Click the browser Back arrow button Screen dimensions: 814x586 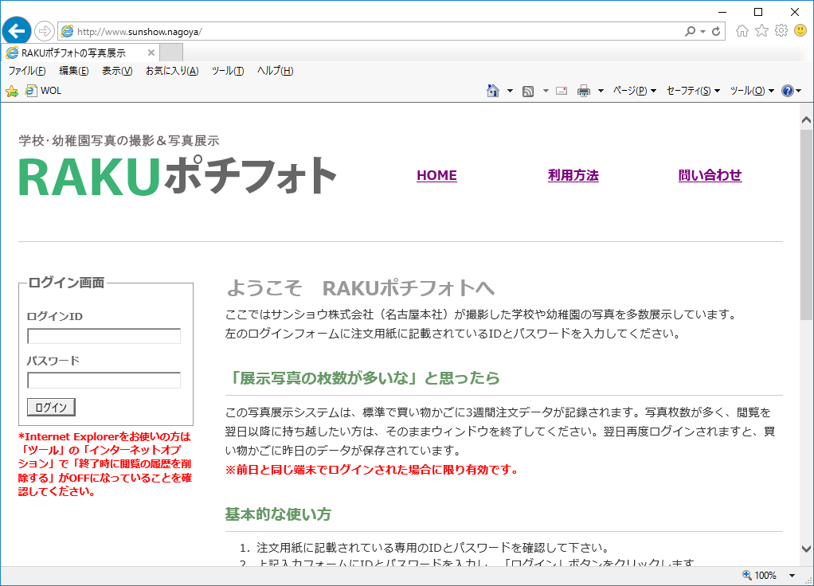17,31
